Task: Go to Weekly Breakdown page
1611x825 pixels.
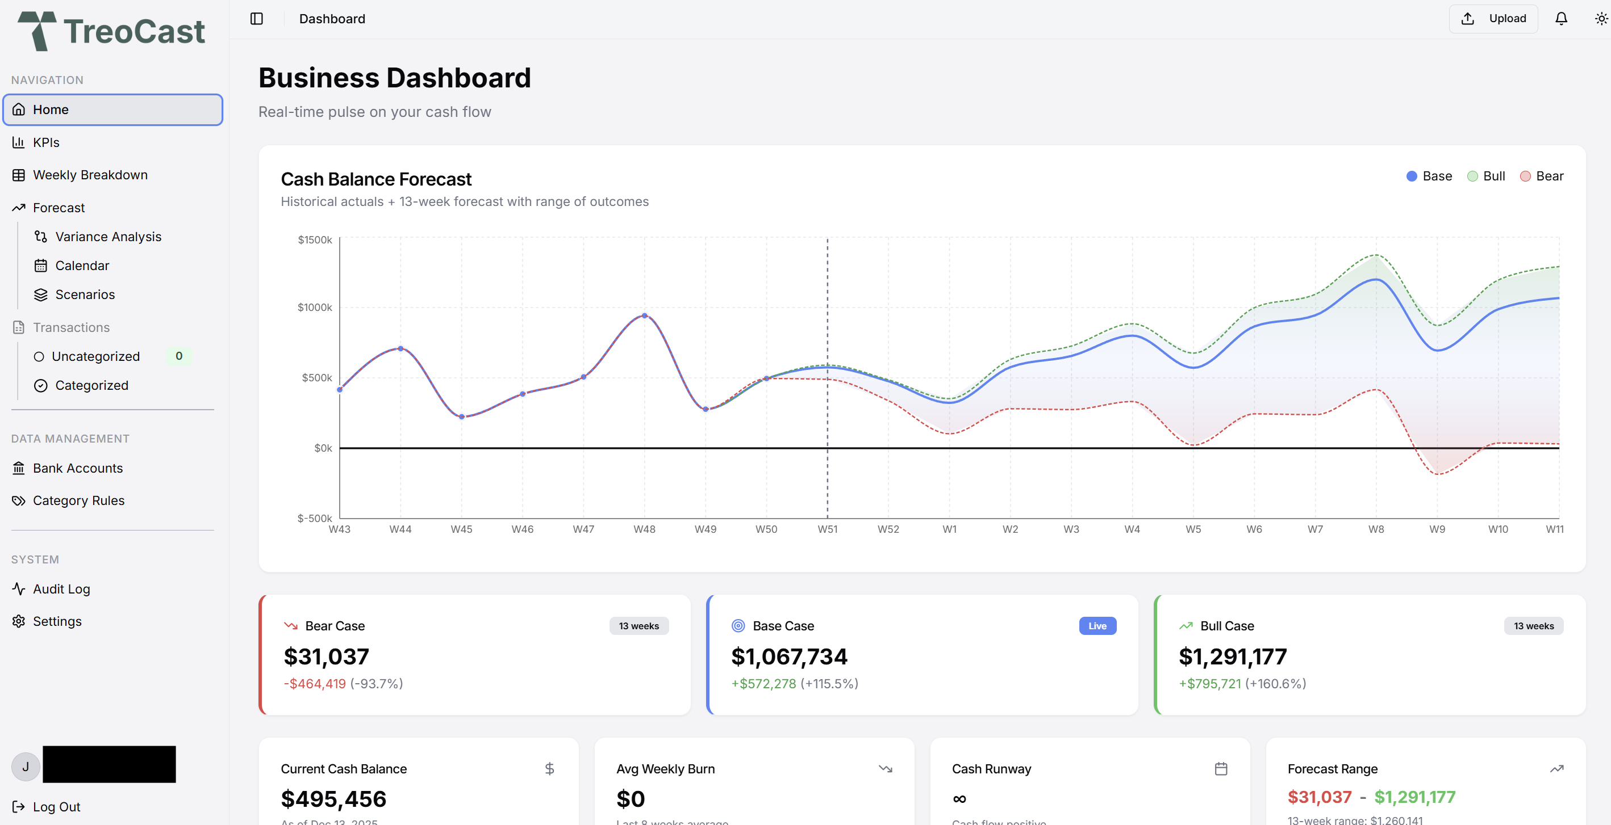Action: pos(90,175)
